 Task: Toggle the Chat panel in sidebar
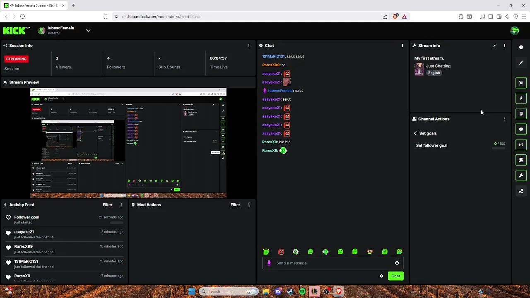tap(521, 129)
